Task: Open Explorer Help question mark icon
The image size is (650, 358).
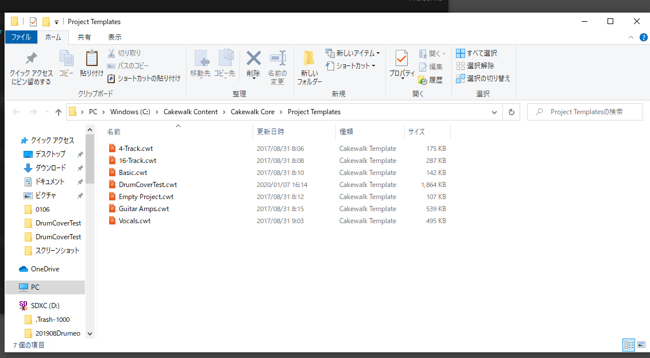Action: (x=643, y=37)
